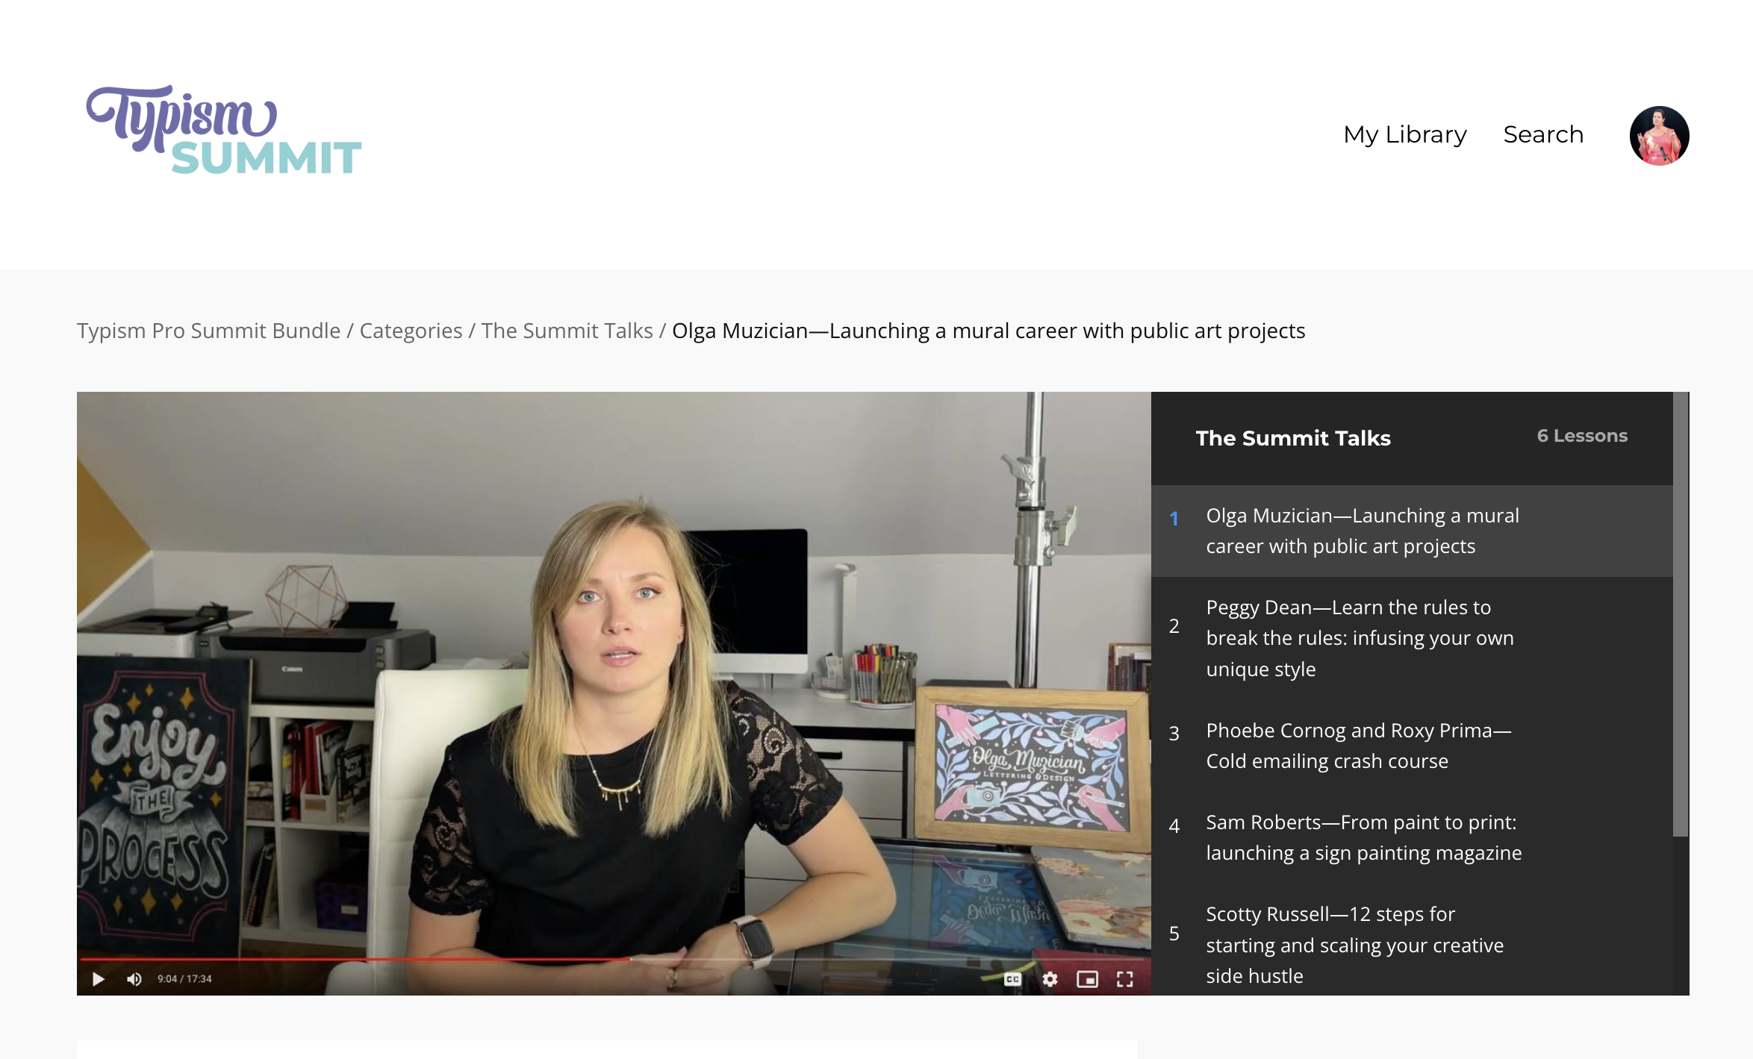Enter fullscreen video mode
Image resolution: width=1753 pixels, height=1059 pixels.
(x=1124, y=979)
